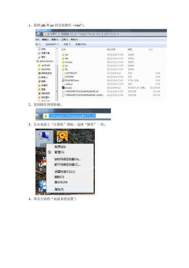Expand the arrow after 计算机 breadcrumb

(59, 34)
